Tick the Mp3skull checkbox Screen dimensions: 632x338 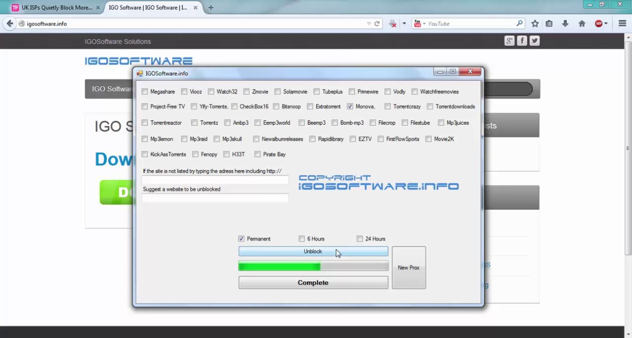point(217,139)
